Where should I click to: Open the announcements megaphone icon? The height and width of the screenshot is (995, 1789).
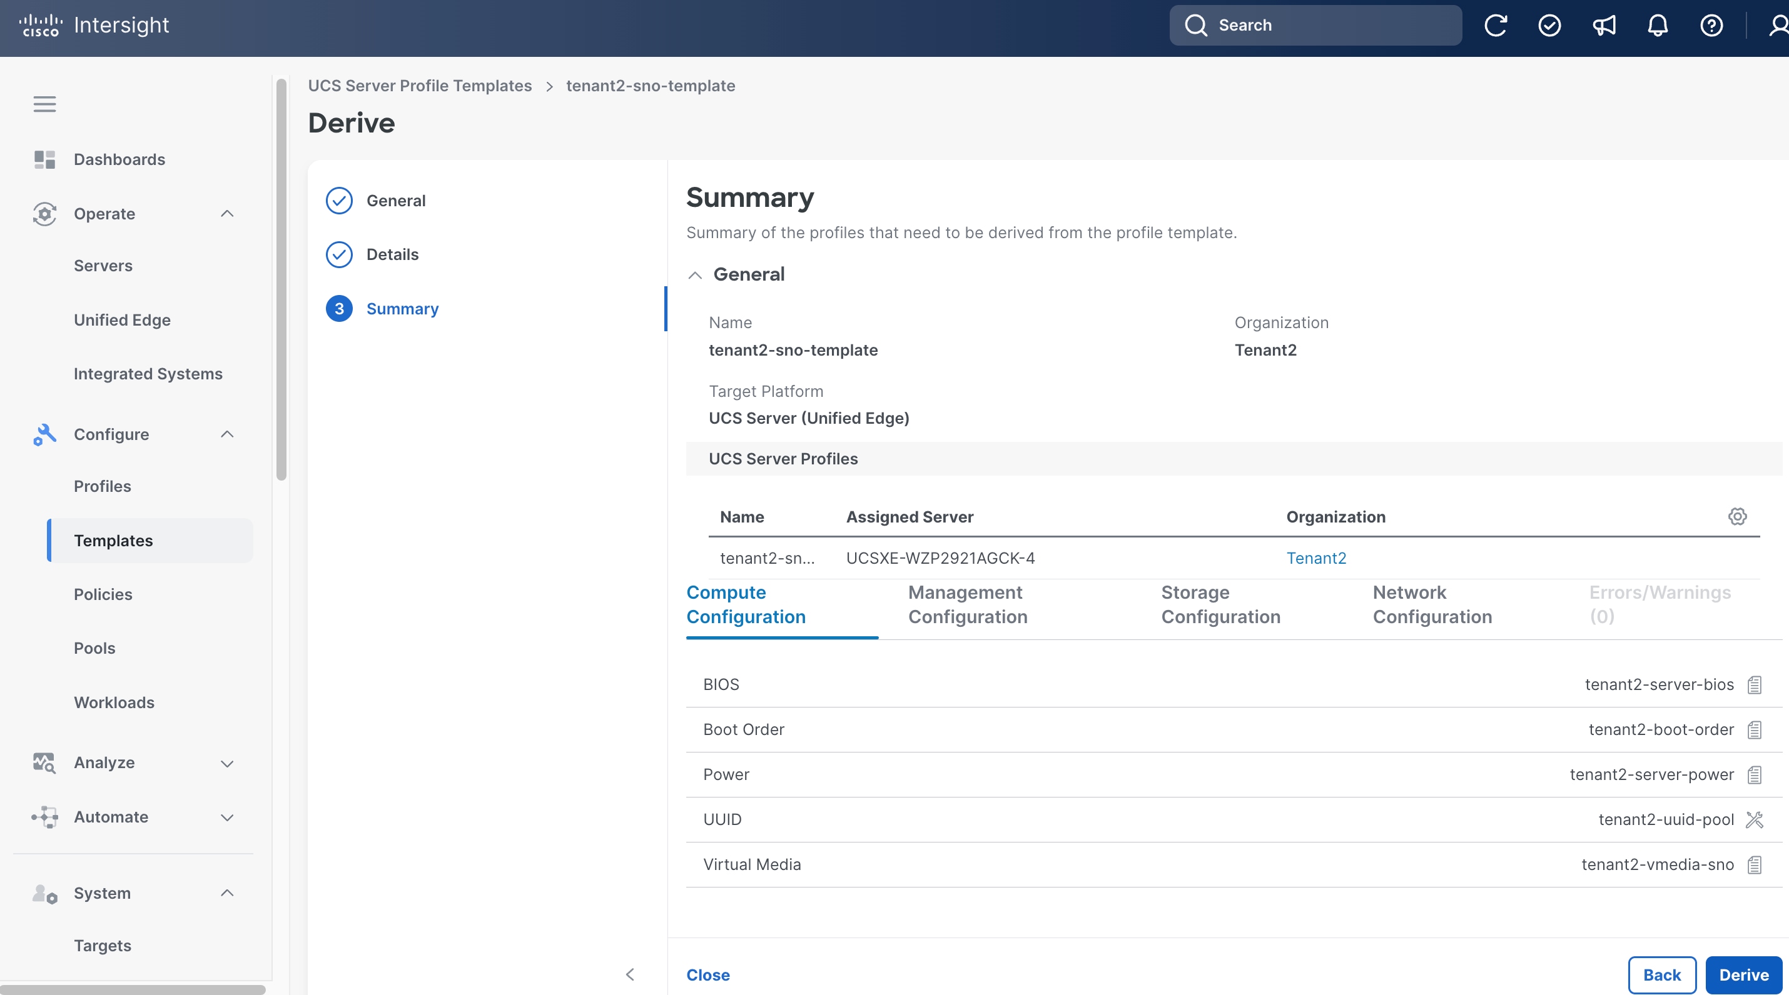click(1604, 26)
